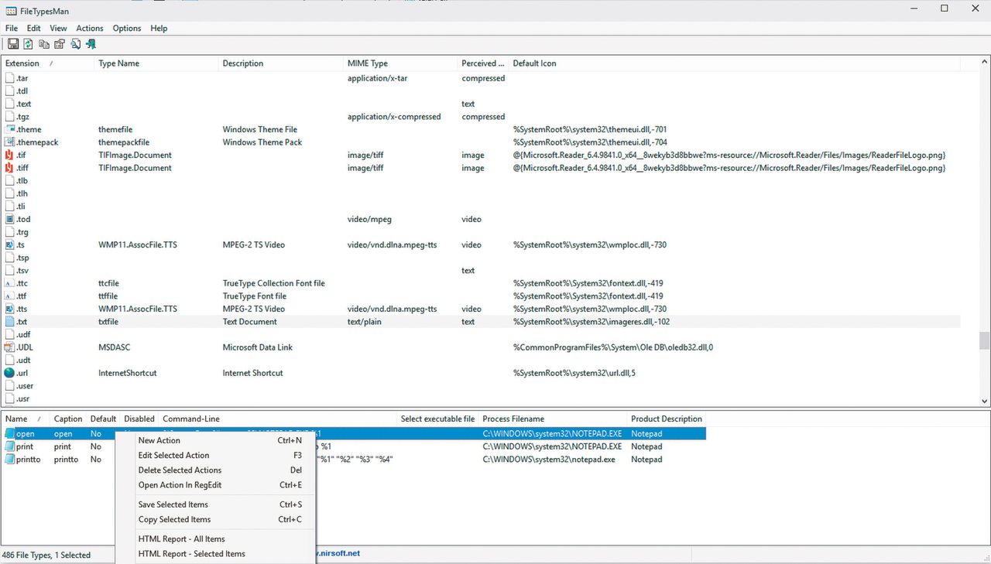Select the .tif extension icon
Image resolution: width=991 pixels, height=564 pixels.
point(10,155)
